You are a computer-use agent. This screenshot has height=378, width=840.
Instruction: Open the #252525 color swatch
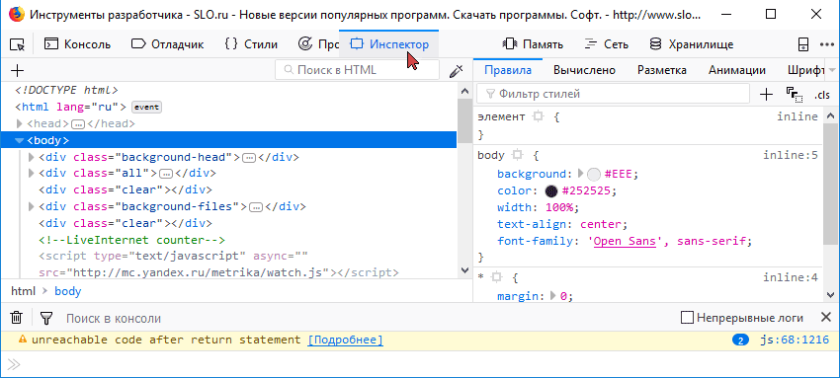coord(551,190)
